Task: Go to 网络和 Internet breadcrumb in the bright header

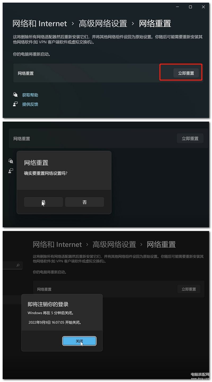Action: pos(40,24)
